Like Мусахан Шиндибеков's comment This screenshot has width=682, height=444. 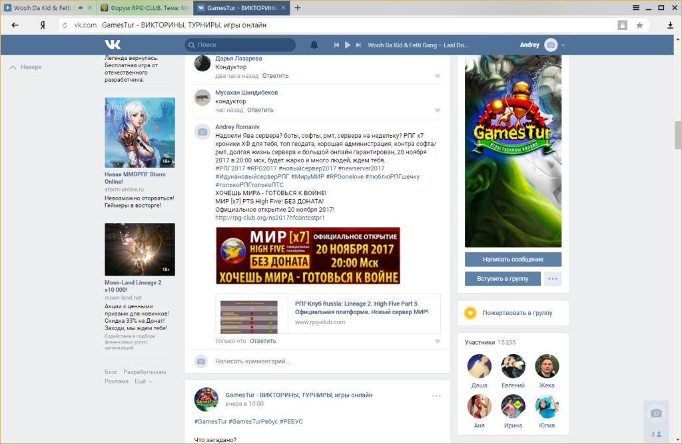point(438,111)
